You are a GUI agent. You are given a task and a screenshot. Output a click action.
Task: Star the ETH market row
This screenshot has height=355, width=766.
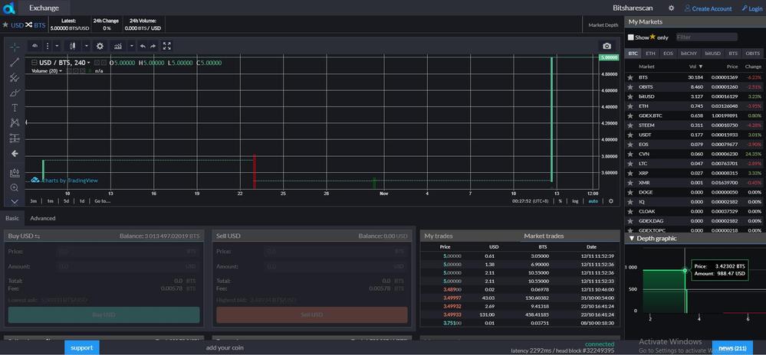(630, 106)
